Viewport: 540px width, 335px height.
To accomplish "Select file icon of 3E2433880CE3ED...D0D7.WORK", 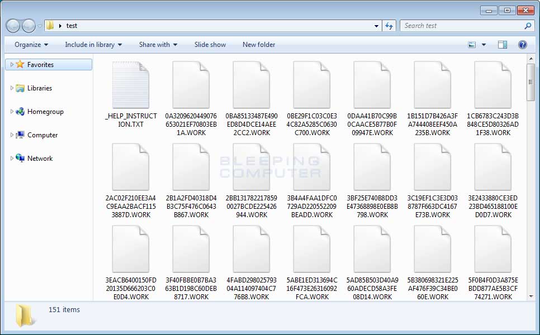I will click(x=493, y=167).
